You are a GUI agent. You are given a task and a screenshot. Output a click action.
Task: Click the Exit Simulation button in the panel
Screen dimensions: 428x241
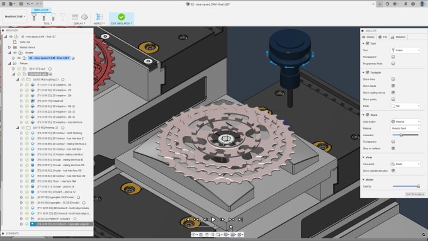click(415, 194)
